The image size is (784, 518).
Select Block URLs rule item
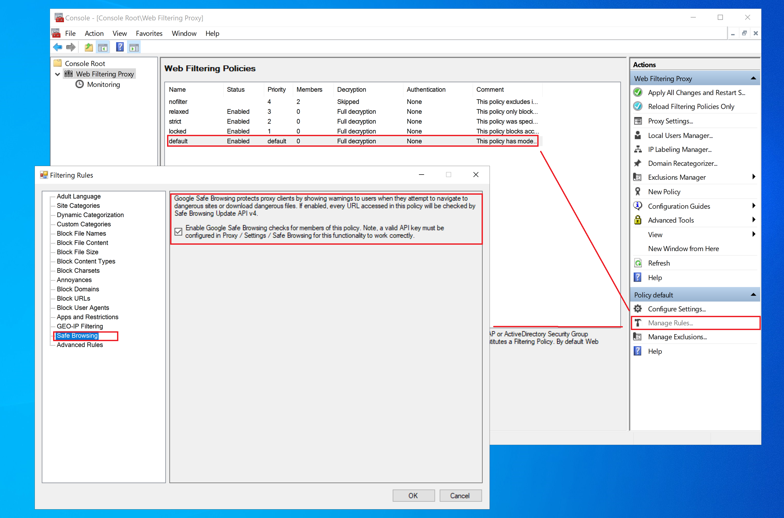73,298
